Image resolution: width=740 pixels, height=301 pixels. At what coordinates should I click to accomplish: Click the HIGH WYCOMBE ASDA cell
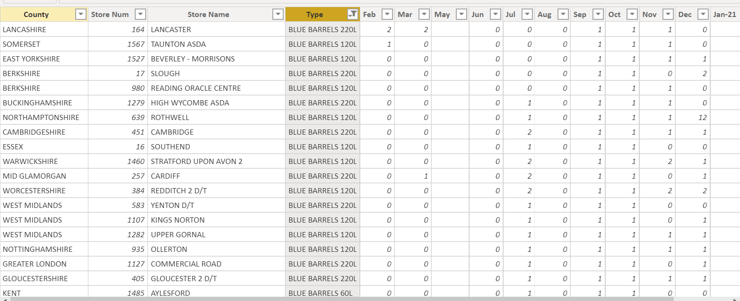tap(217, 103)
